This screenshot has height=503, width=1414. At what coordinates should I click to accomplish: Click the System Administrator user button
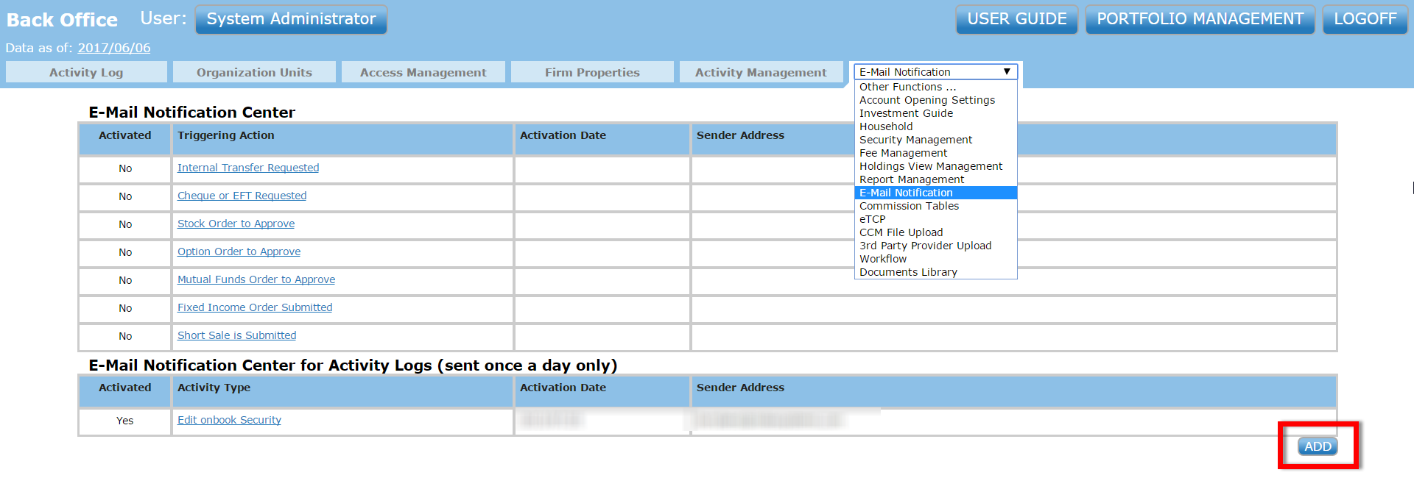tap(291, 19)
